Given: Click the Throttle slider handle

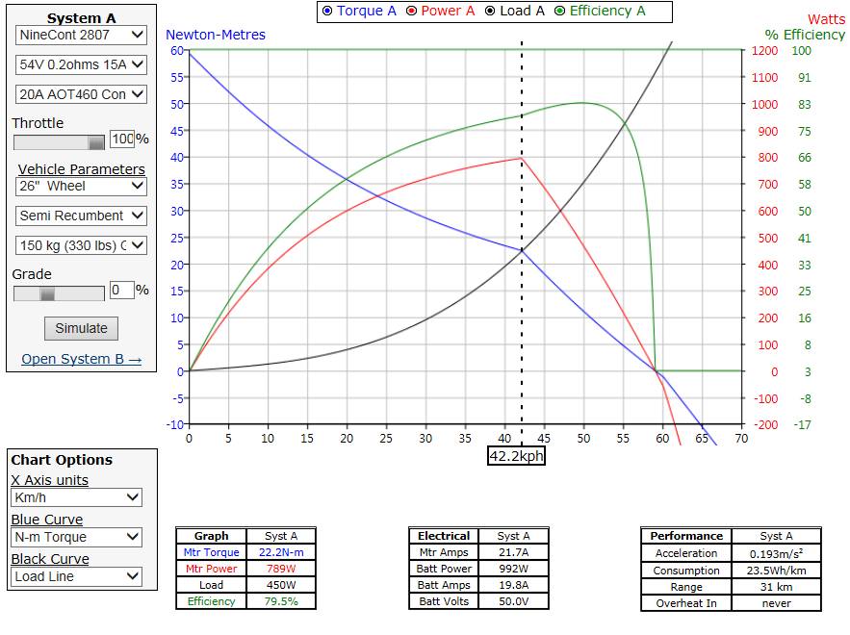Looking at the screenshot, I should click(96, 141).
